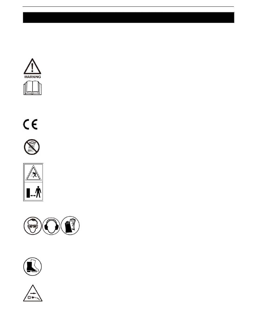Select the CE conformity mark
Screen dimensions: 256x334
pos(30,124)
